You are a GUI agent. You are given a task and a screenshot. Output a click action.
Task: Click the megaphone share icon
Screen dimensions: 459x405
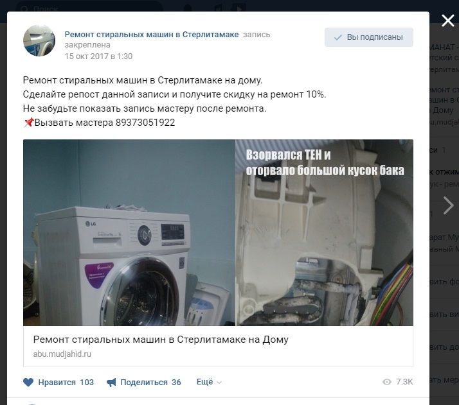(111, 382)
